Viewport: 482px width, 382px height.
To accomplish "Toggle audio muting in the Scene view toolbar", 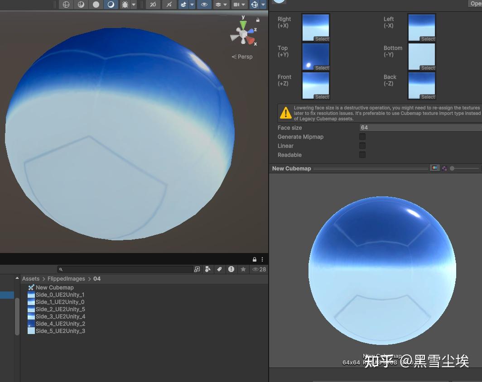I will (x=169, y=5).
